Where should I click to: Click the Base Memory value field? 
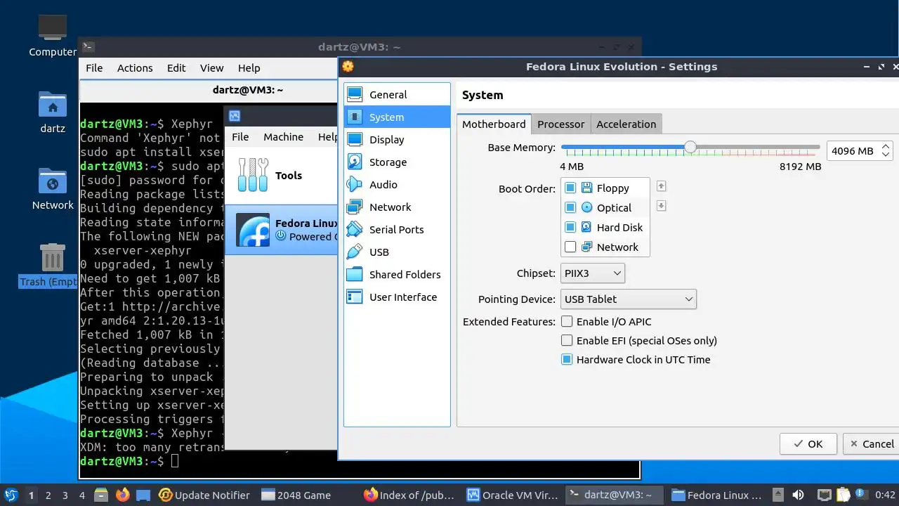point(853,150)
